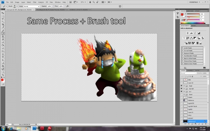210x131 pixels.
Task: Add a Black & White adjustment
Action: (x=195, y=38)
